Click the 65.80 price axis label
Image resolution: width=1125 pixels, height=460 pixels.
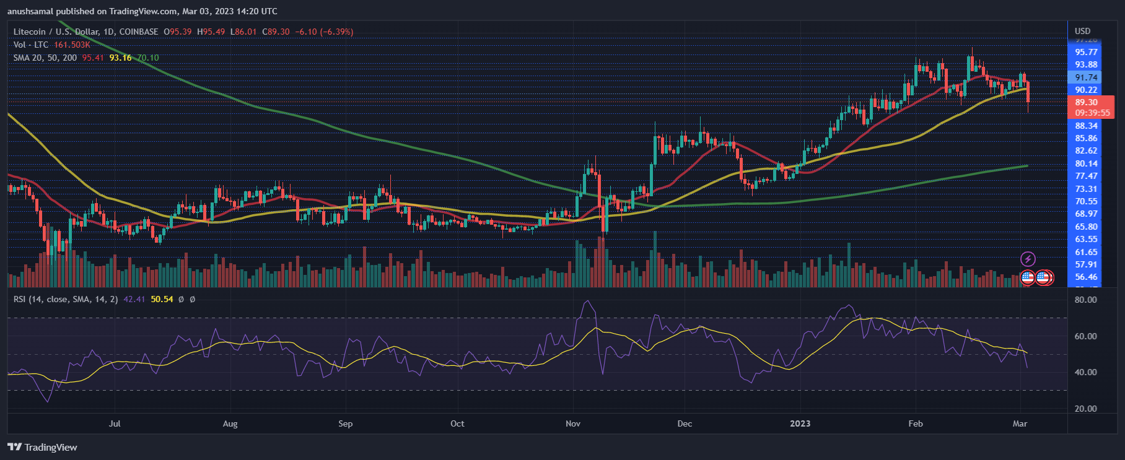click(1086, 227)
